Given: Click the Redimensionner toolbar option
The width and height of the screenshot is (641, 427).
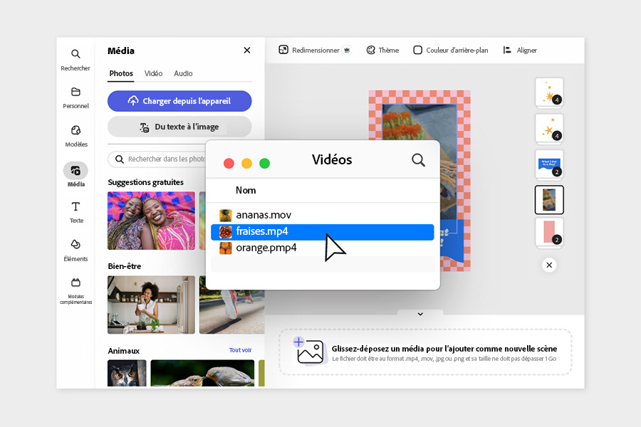Looking at the screenshot, I should pos(309,51).
